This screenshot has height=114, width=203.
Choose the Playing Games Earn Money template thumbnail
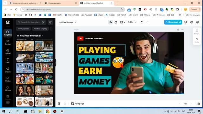pos(44,79)
